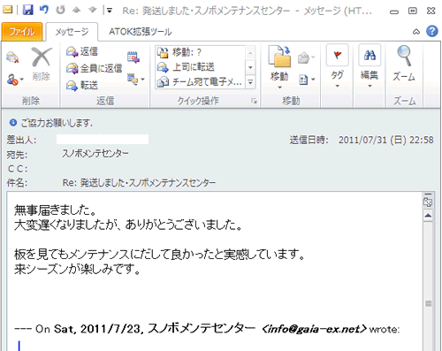
Task: Open junk mail dropdown icon
Action: [x=15, y=80]
